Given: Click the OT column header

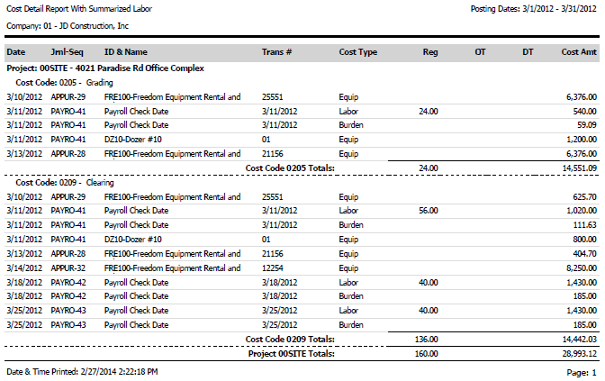Looking at the screenshot, I should click(x=480, y=52).
